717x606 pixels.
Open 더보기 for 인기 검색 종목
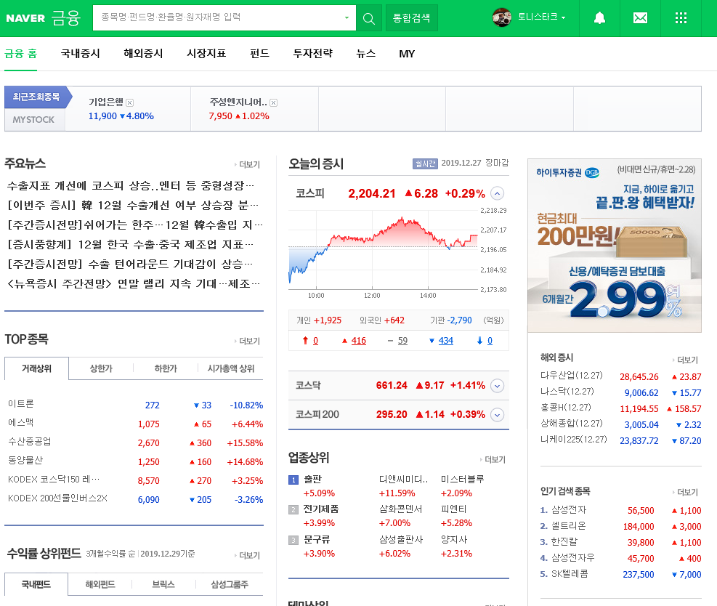[685, 492]
